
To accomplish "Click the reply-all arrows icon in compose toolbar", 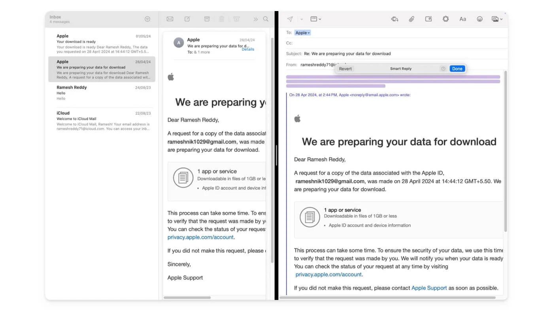I will tap(394, 19).
